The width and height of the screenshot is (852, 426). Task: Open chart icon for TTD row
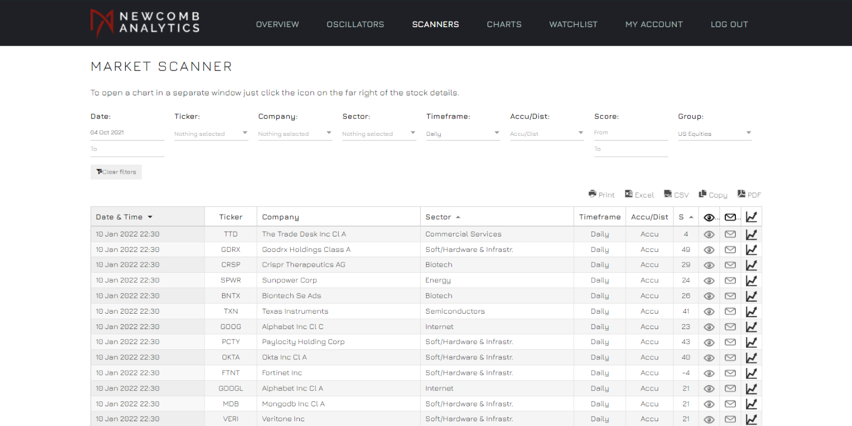click(x=751, y=234)
